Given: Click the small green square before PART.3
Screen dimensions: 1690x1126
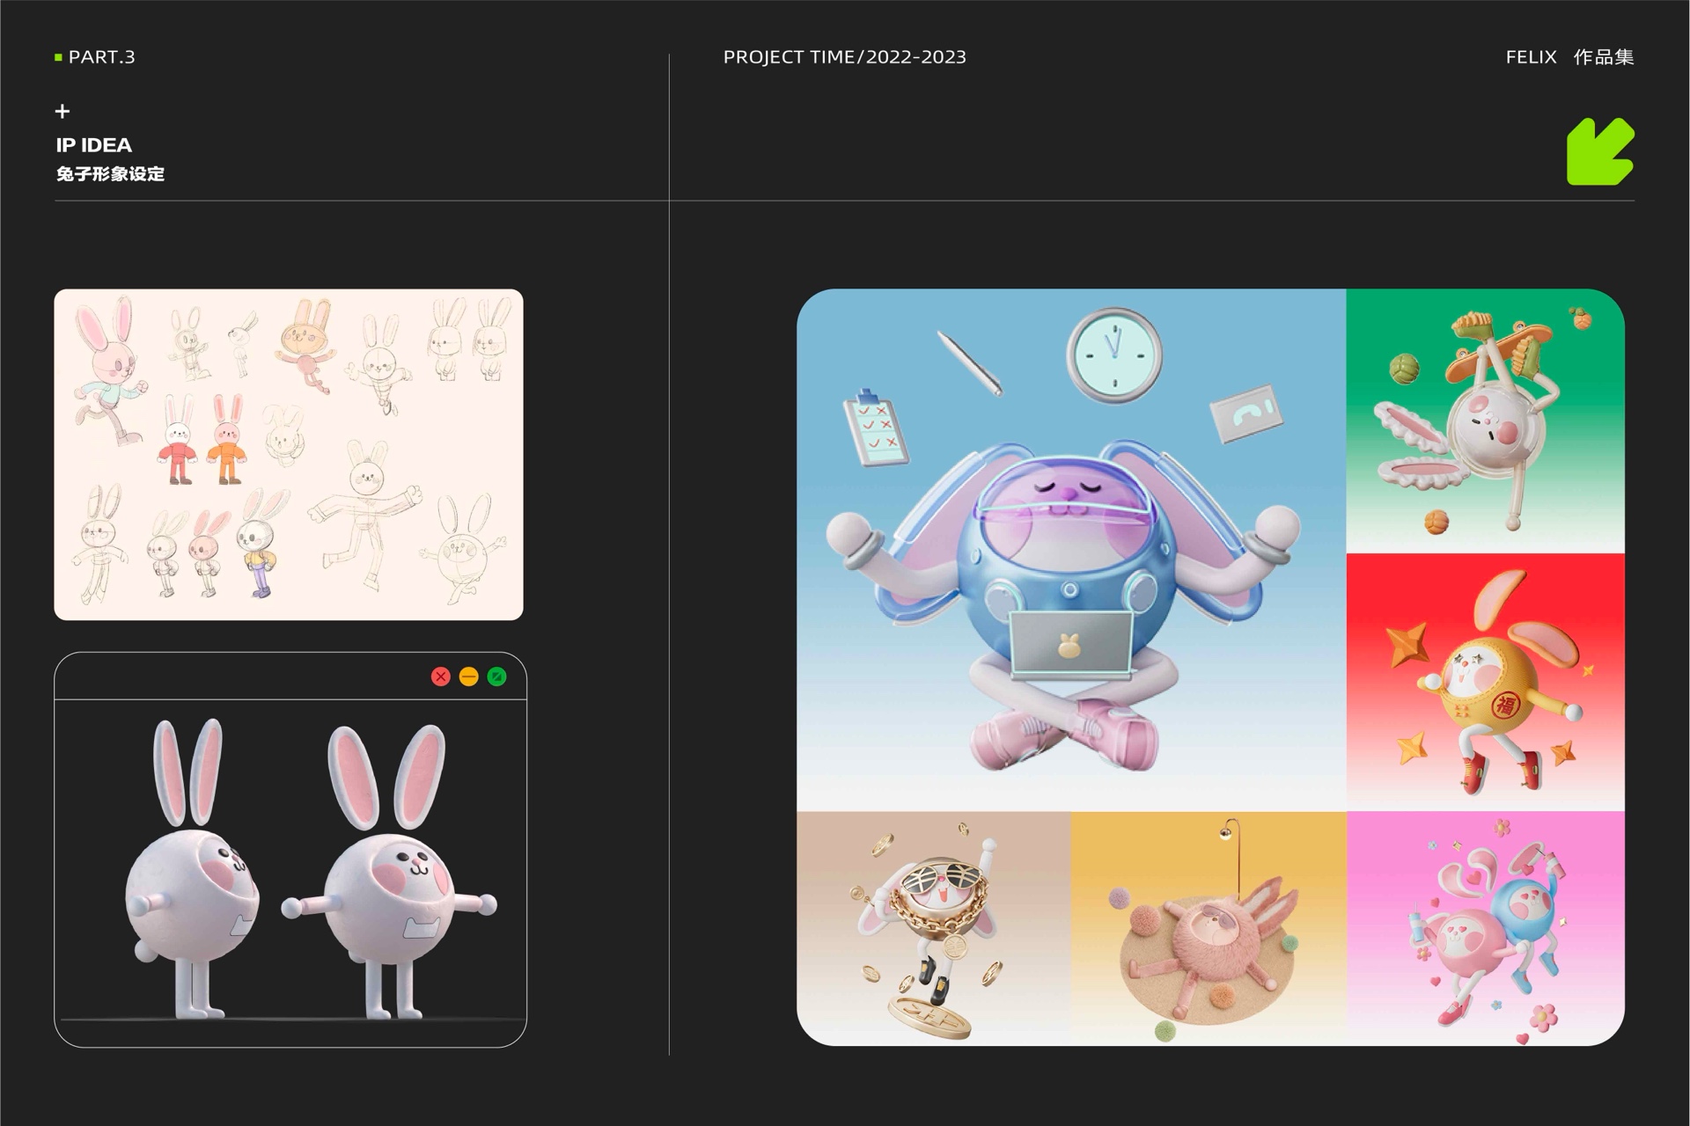Looking at the screenshot, I should [58, 57].
